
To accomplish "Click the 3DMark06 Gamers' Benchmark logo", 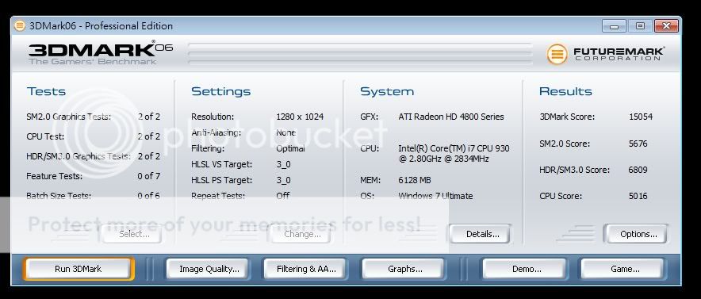I will pyautogui.click(x=100, y=53).
